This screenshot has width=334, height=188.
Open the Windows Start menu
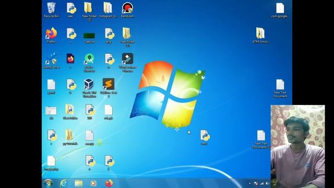pyautogui.click(x=49, y=183)
